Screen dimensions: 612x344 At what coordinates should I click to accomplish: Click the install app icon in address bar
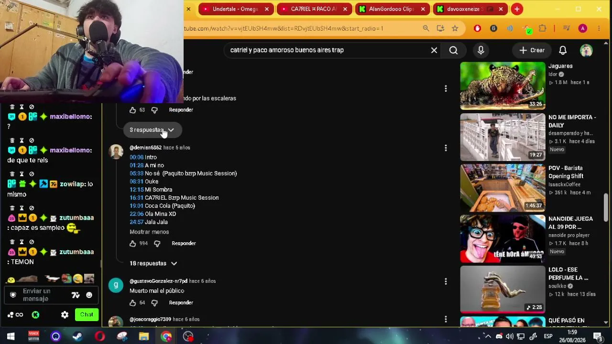coord(440,29)
